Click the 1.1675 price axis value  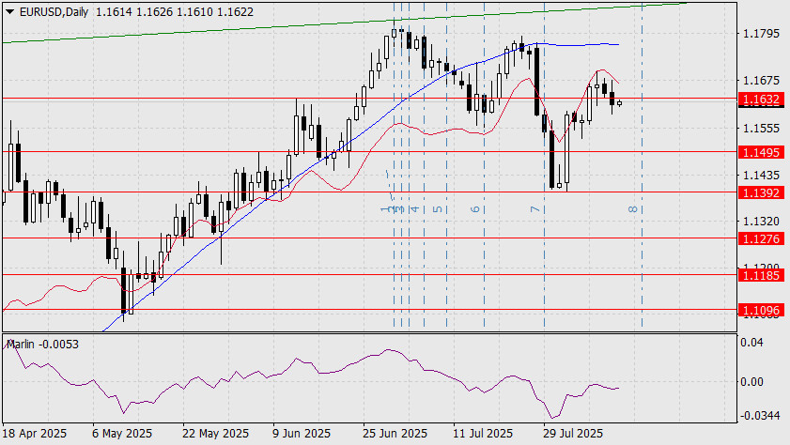(x=761, y=81)
